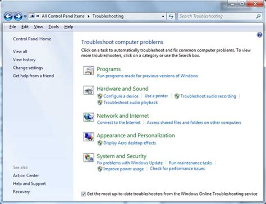Open the Edit menu
This screenshot has width=266, height=204.
pos(25,27)
